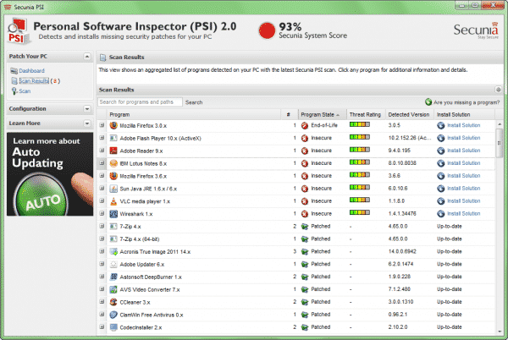Click the Wireshark 1.x program icon
This screenshot has height=340, width=508.
pyautogui.click(x=113, y=214)
